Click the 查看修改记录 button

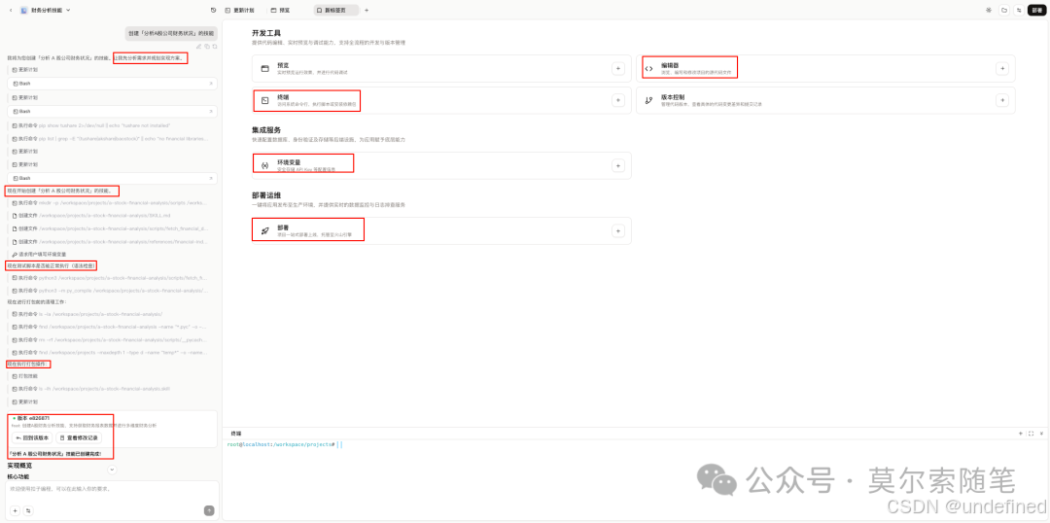(x=79, y=437)
